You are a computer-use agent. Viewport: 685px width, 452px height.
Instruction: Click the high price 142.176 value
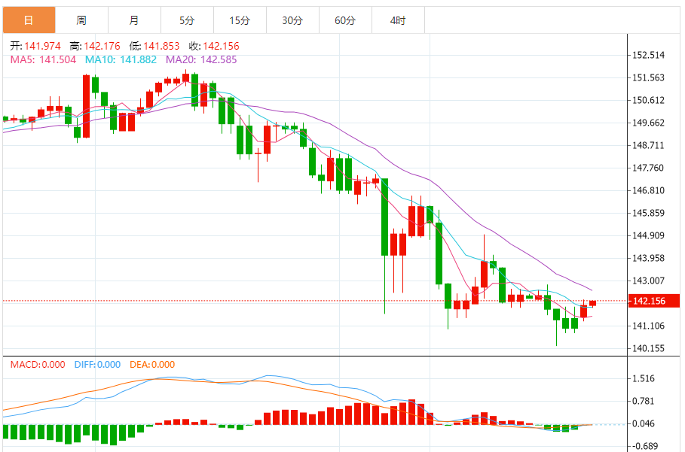pos(102,46)
